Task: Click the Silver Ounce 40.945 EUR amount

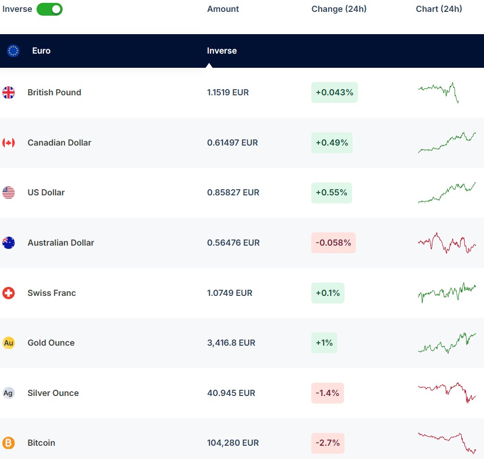Action: pos(231,393)
